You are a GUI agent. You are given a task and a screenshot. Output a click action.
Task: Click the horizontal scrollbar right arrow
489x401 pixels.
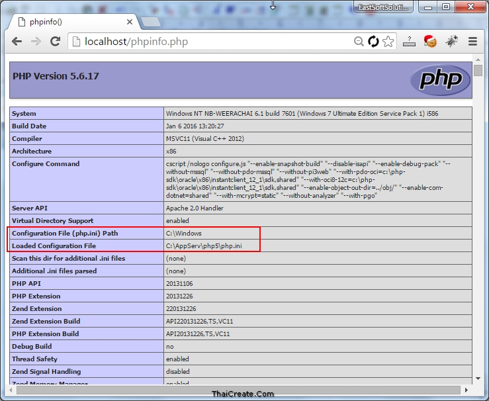(x=467, y=390)
